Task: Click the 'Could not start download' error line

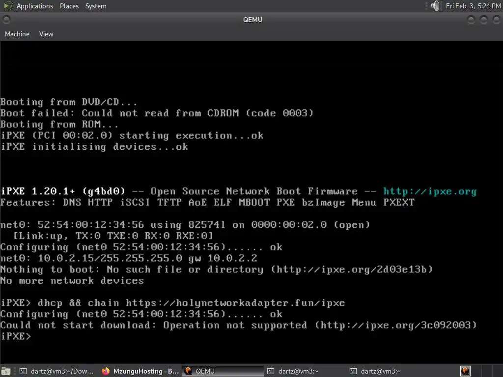Action: (x=238, y=325)
